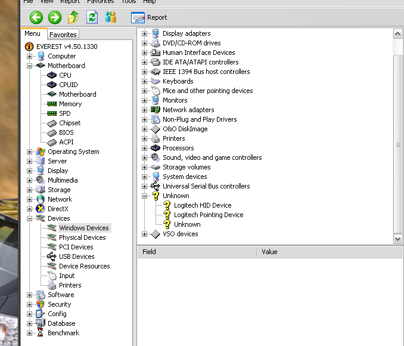Select EVEREST v4.50.1330 root node
This screenshot has width=404, height=346.
[x=67, y=47]
